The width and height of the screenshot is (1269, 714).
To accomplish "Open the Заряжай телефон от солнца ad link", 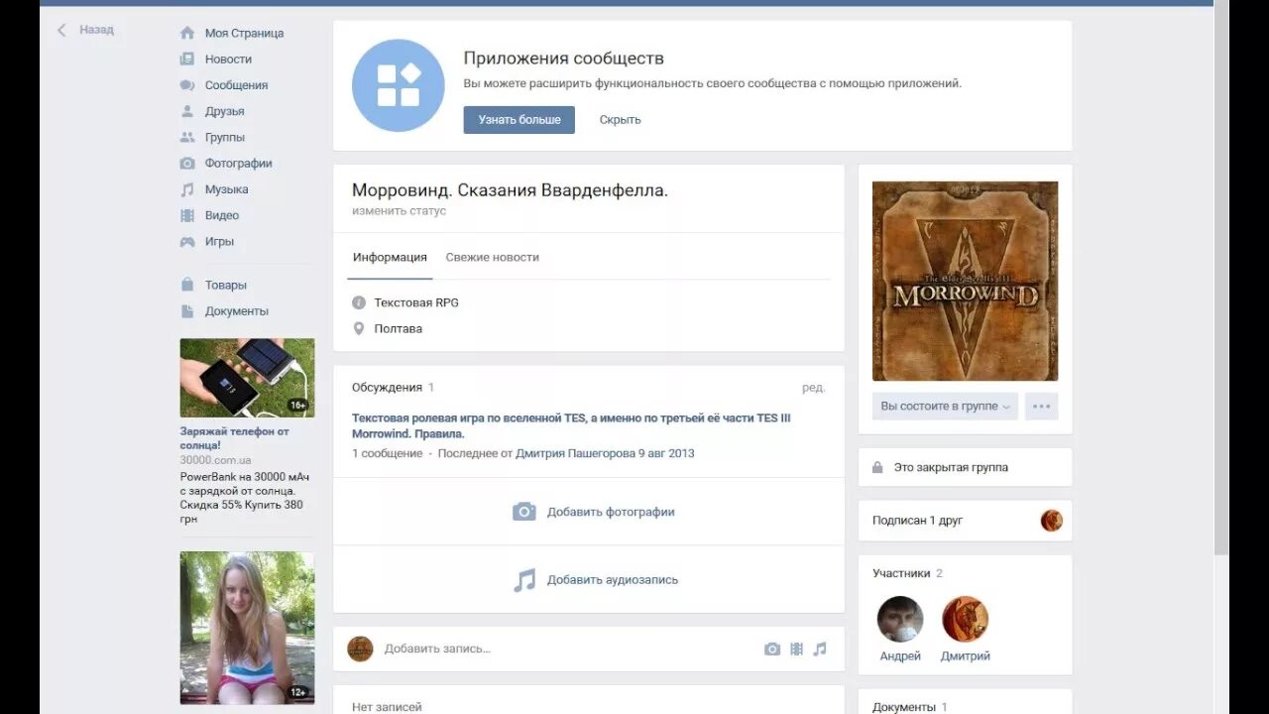I will click(x=234, y=438).
